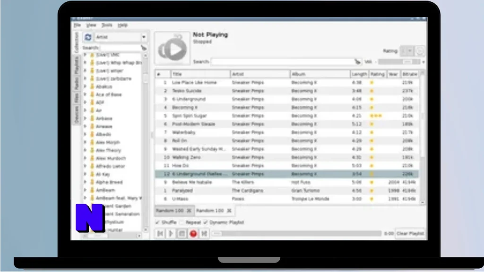Sort by the Length column header

click(x=359, y=74)
